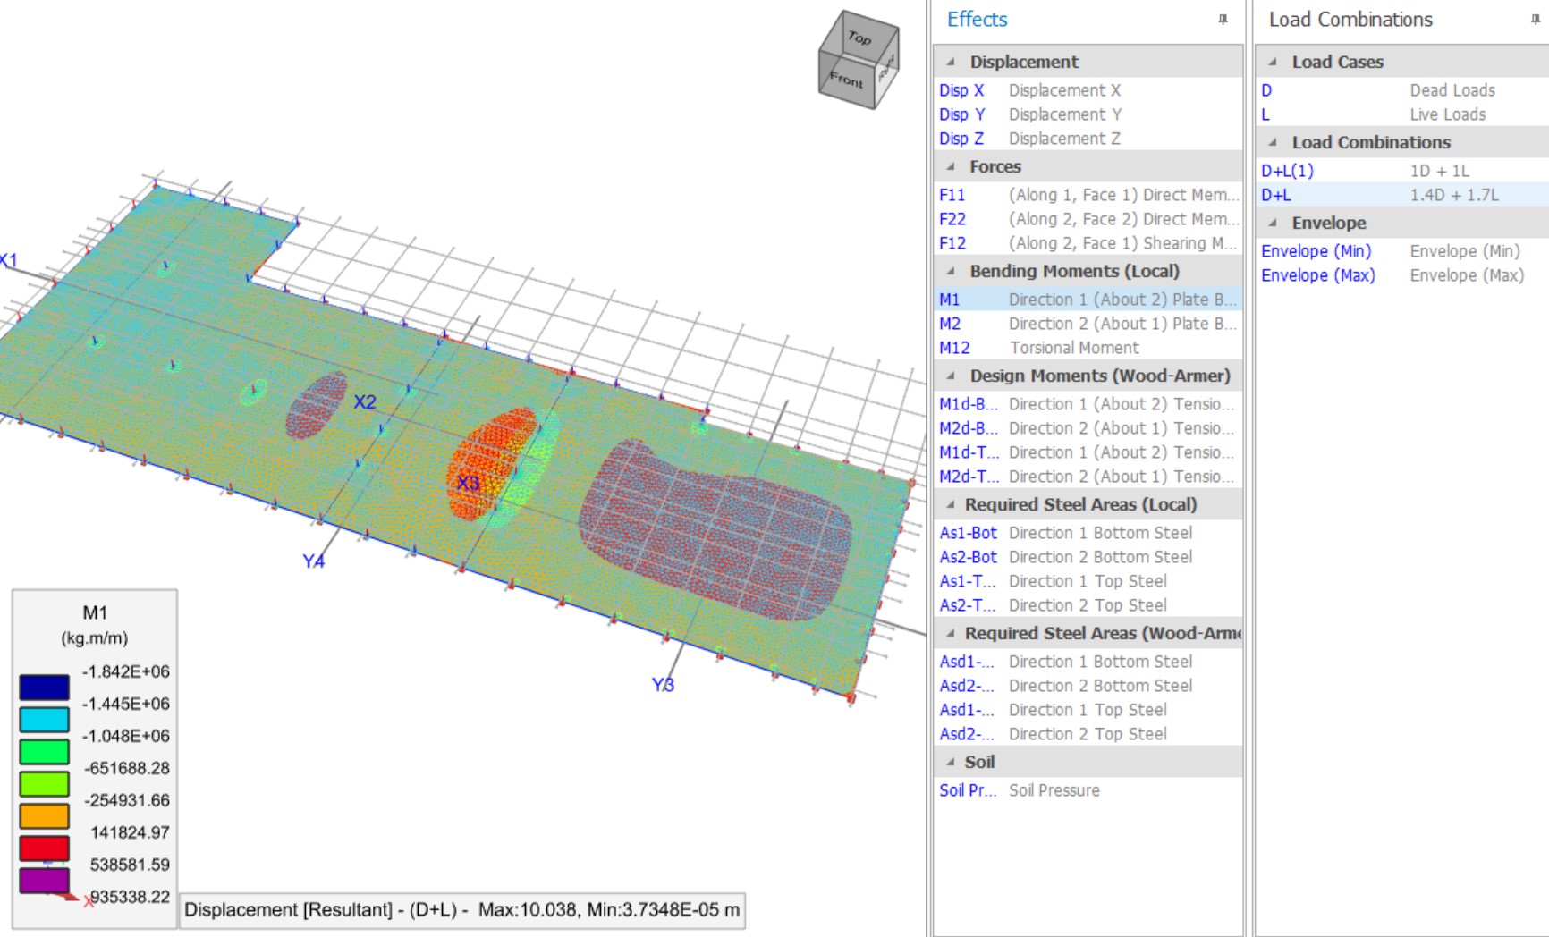
Task: Select Disp X displacement effect
Action: coord(1088,90)
